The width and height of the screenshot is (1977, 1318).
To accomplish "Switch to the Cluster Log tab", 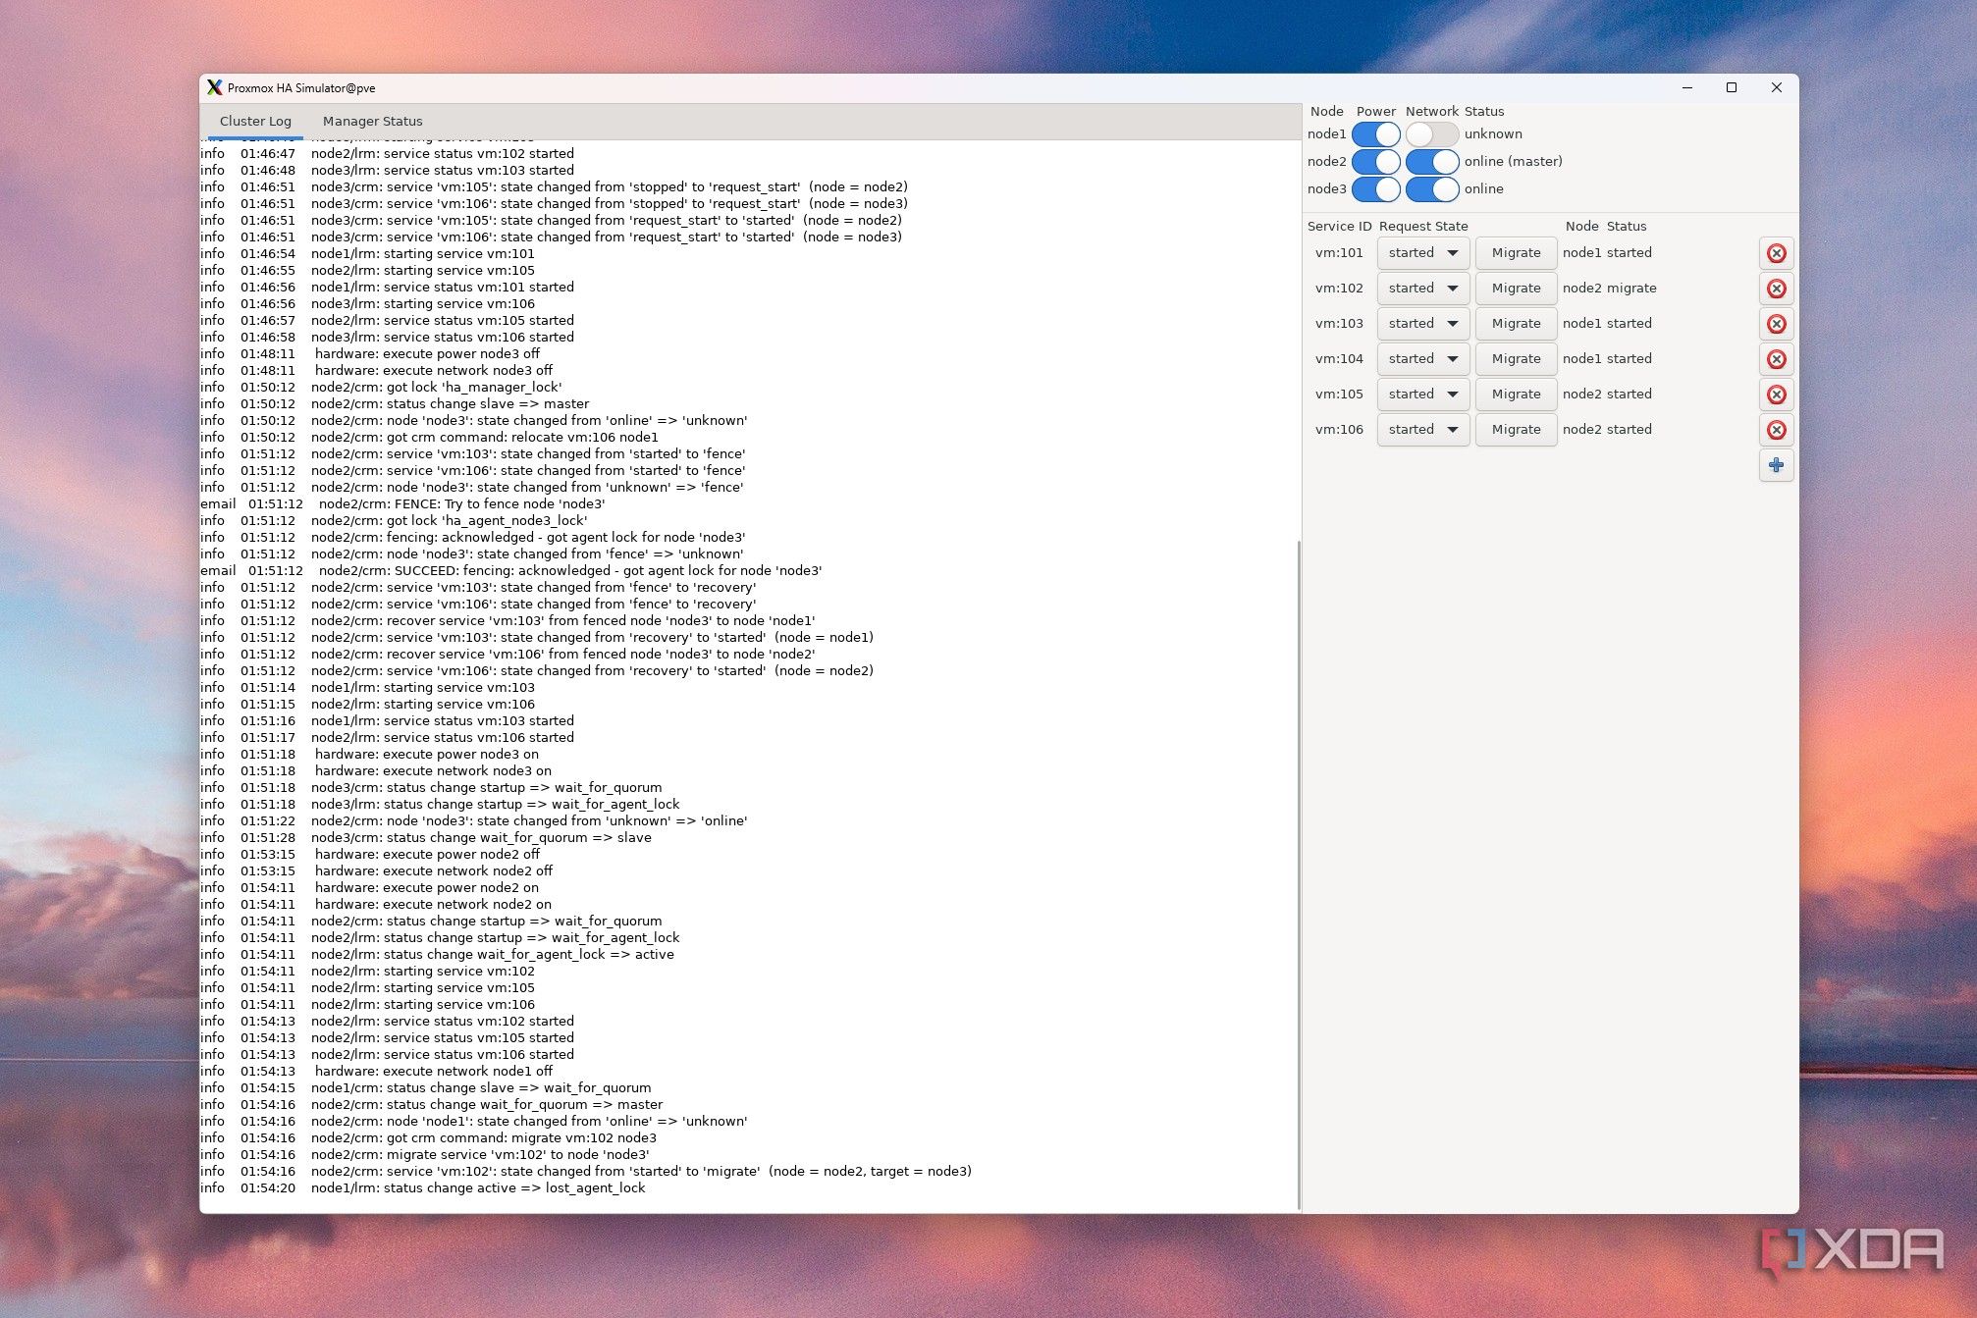I will [x=255, y=122].
